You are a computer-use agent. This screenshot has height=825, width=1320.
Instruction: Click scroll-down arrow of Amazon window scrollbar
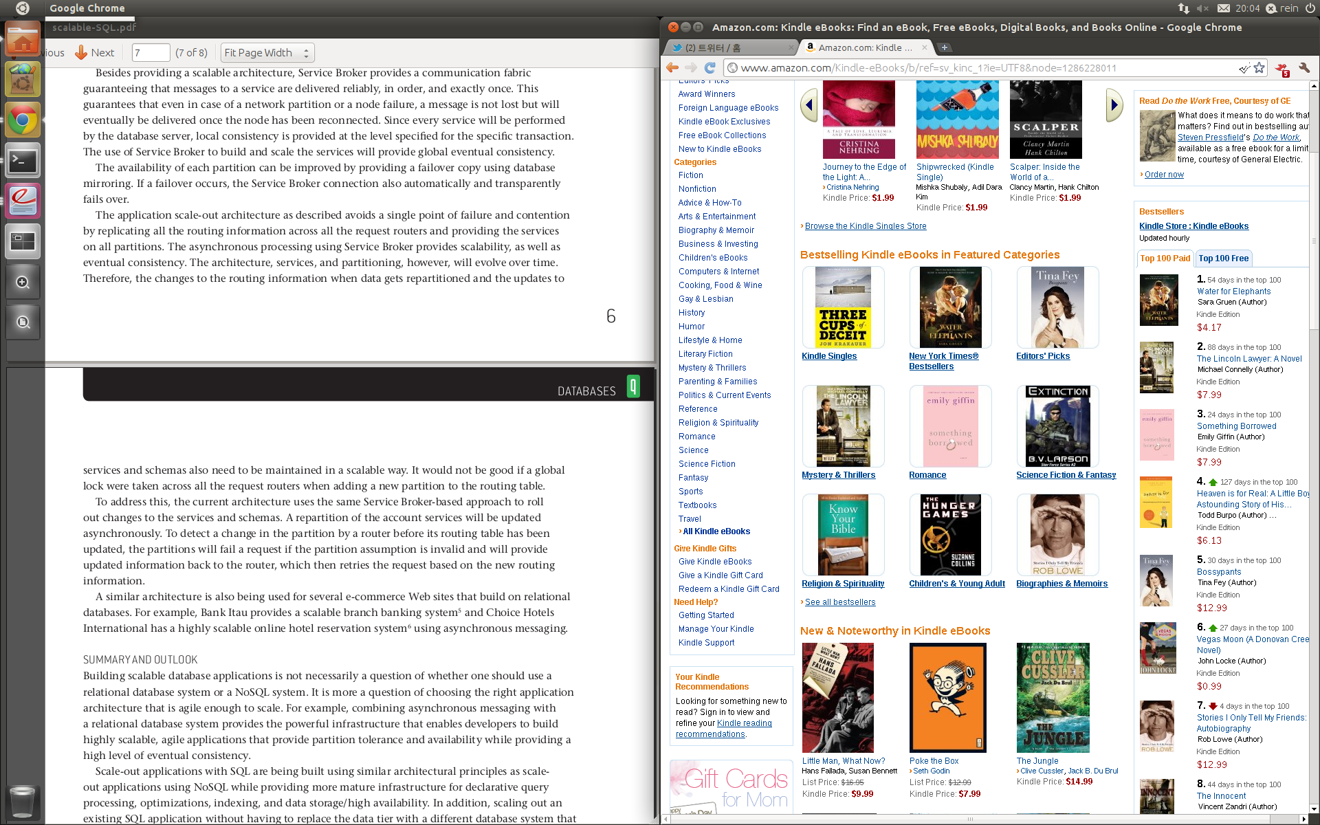click(1314, 809)
